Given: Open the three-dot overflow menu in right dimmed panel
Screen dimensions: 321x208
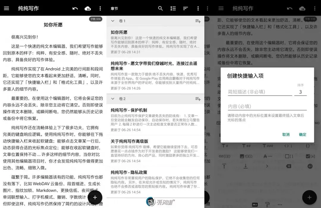Looking at the screenshot, I should coord(315,8).
